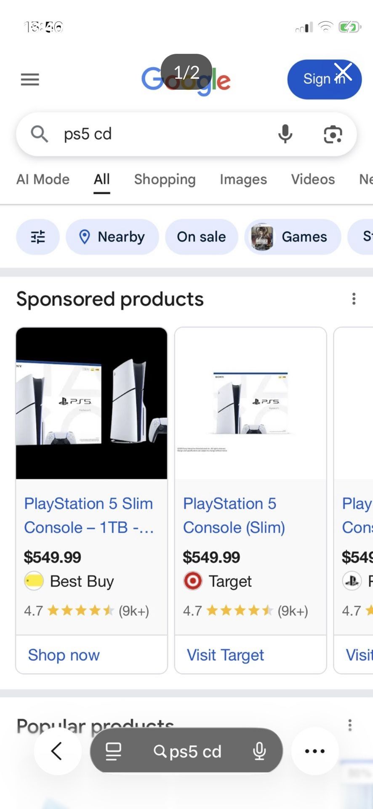Open Popular products more options menu
This screenshot has height=809, width=373.
point(349,725)
